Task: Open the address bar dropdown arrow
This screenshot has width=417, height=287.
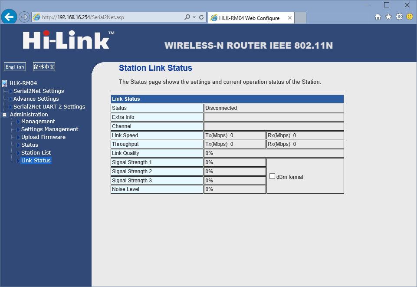Action: (x=194, y=17)
